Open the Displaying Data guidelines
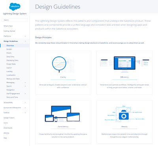The width and height of the screenshot is (158, 146). coord(12,60)
